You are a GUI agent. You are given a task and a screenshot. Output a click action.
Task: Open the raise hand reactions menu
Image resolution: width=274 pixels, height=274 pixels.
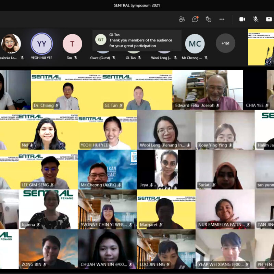pos(209,19)
